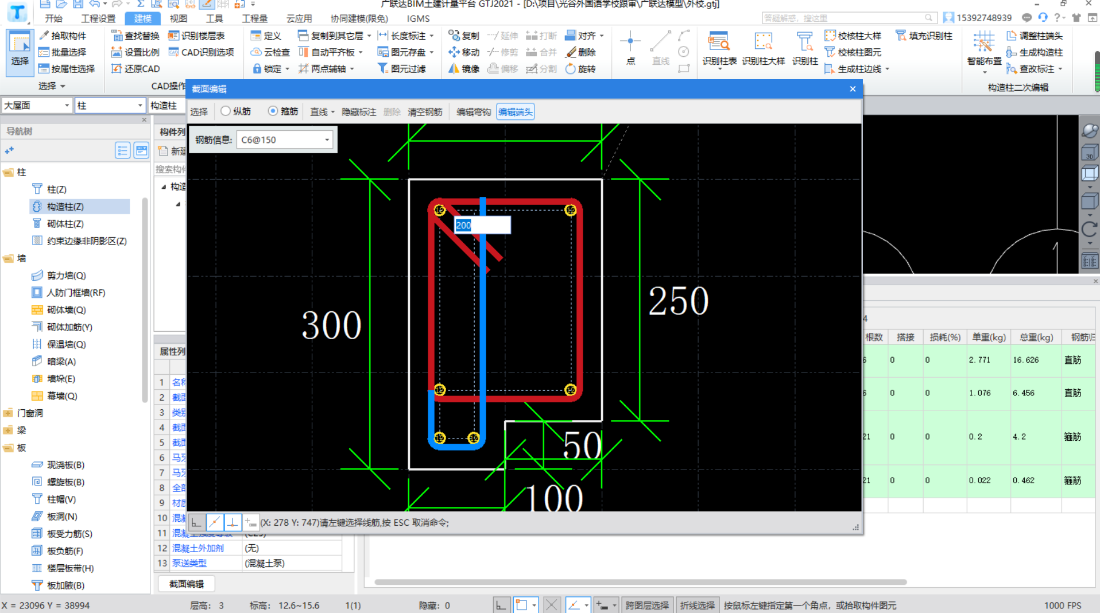Open the 工具 ribbon tab
The height and width of the screenshot is (613, 1100).
(215, 18)
